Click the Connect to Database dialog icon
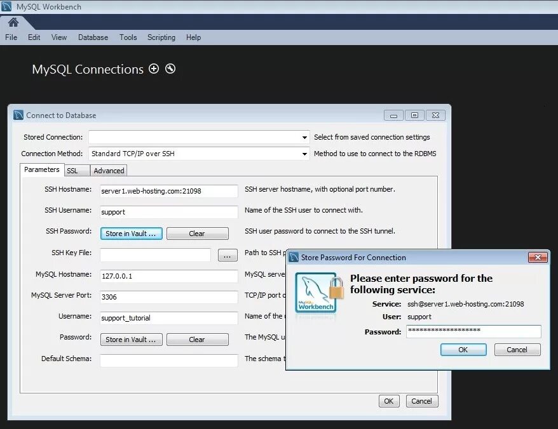The height and width of the screenshot is (429, 558). click(x=18, y=115)
